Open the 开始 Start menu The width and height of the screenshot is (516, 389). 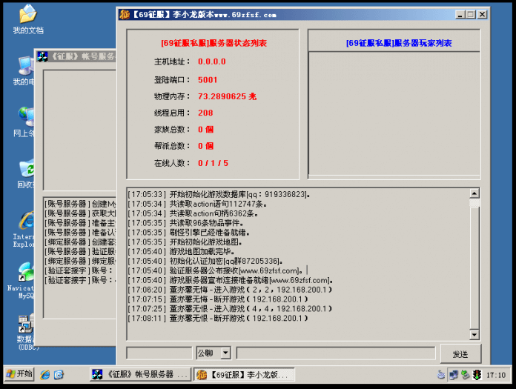[x=19, y=374]
